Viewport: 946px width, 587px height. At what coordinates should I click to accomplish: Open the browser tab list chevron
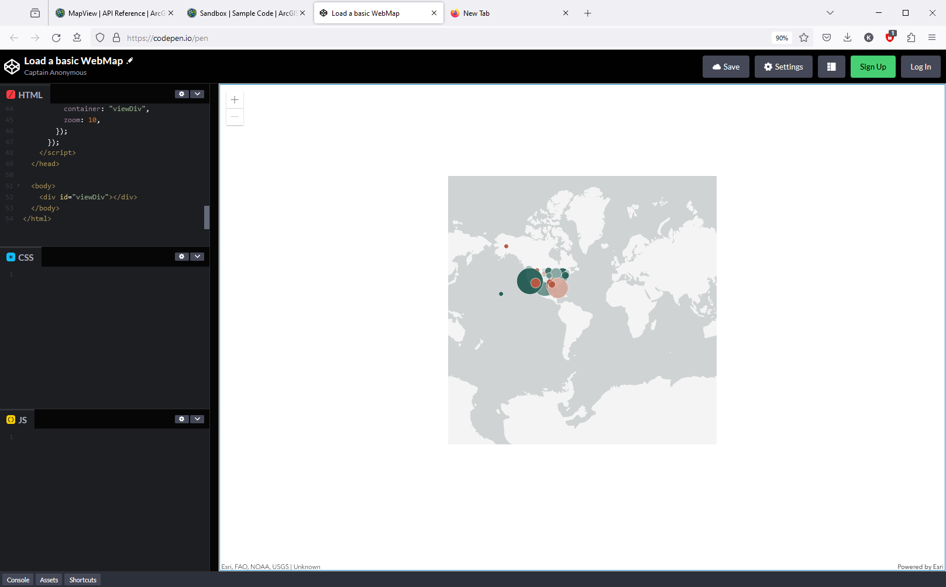point(830,12)
